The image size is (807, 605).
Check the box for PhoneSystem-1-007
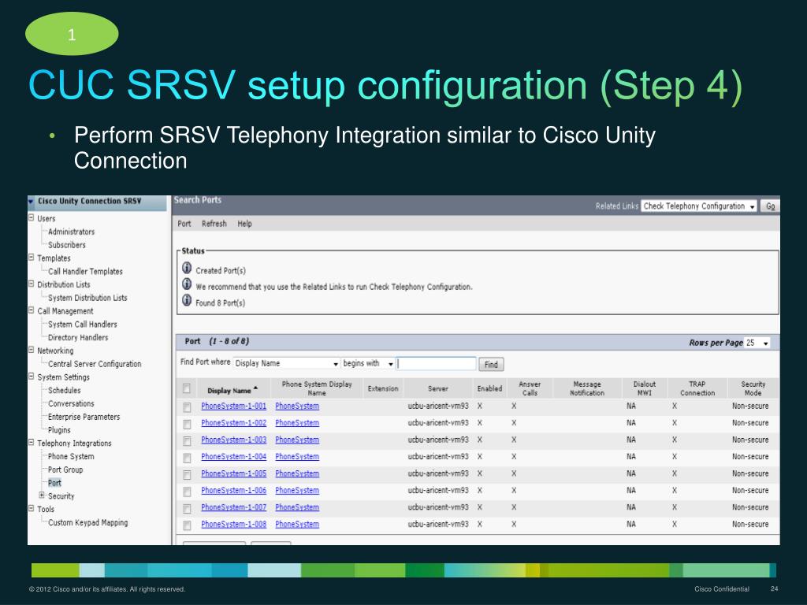point(187,508)
